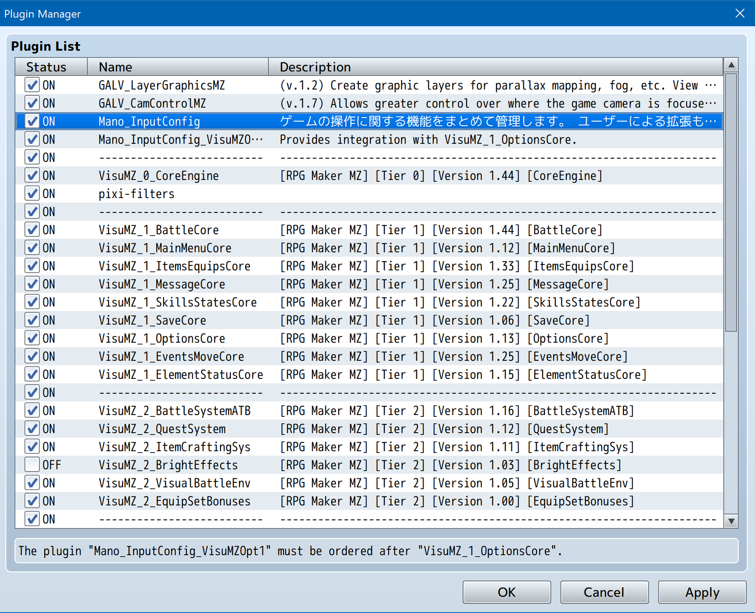
Task: Select the GALV_LayerGraphicsMZ plugin name
Action: (162, 85)
